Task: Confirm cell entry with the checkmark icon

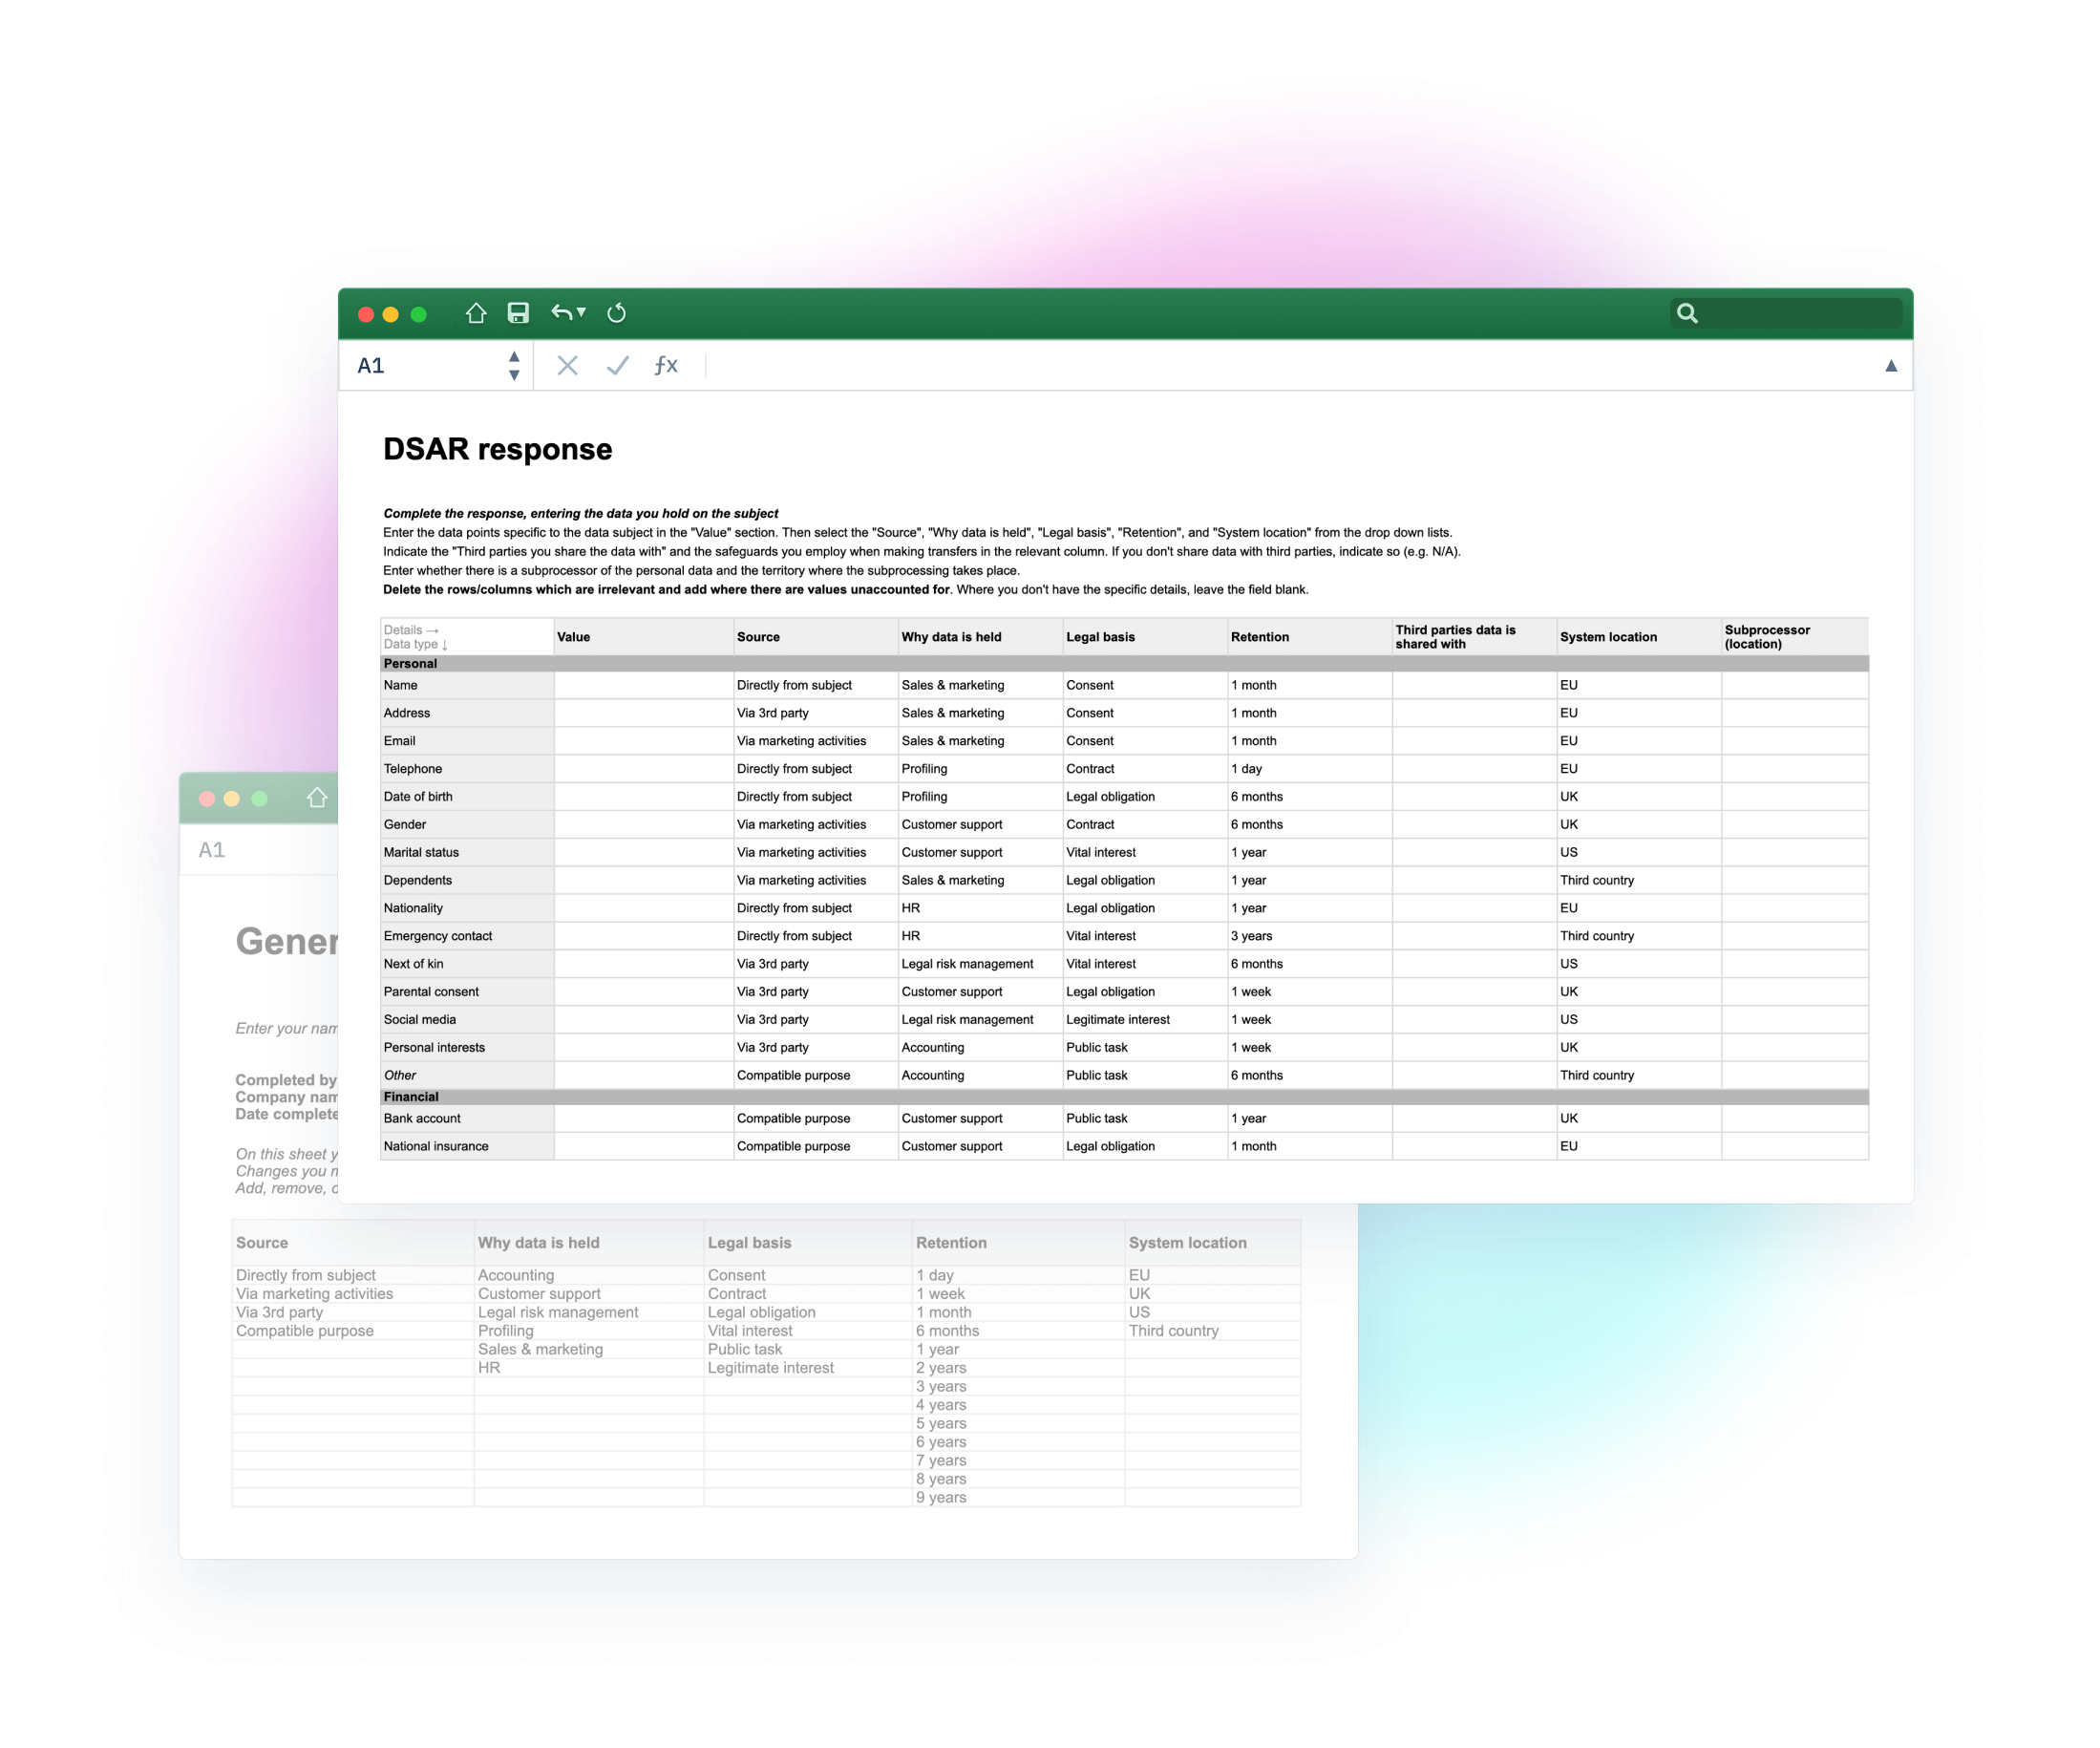Action: pyautogui.click(x=616, y=366)
